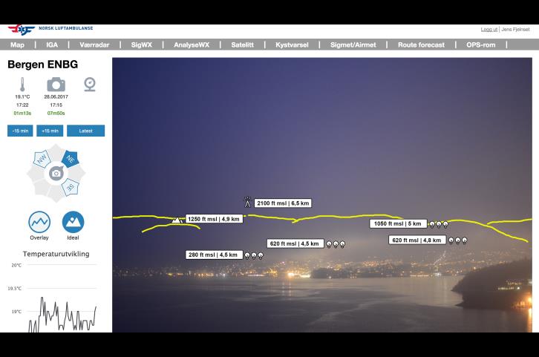Viewport: 539px width, 357px height.
Task: Select the SE camera direction
Action: click(70, 187)
